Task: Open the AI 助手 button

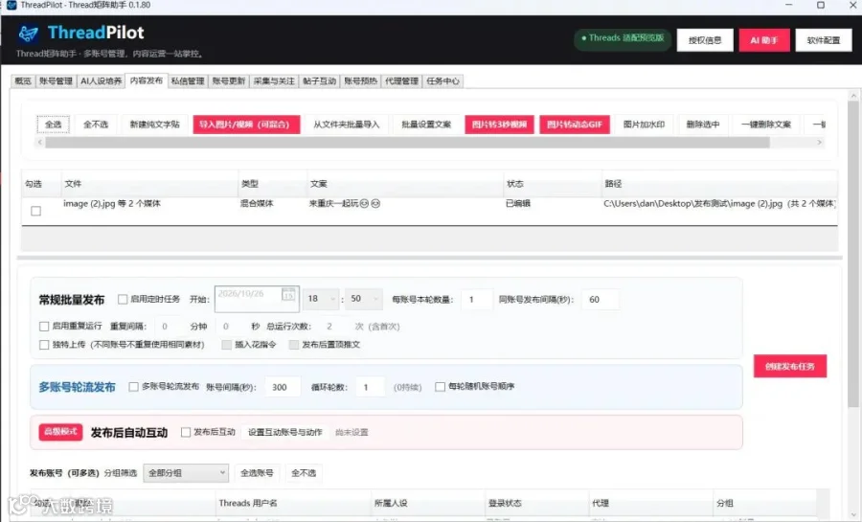Action: click(x=764, y=40)
